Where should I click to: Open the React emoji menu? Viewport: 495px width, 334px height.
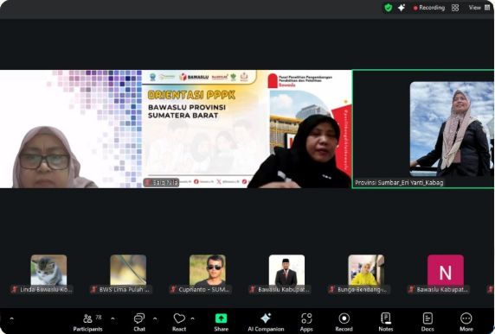pyautogui.click(x=179, y=323)
